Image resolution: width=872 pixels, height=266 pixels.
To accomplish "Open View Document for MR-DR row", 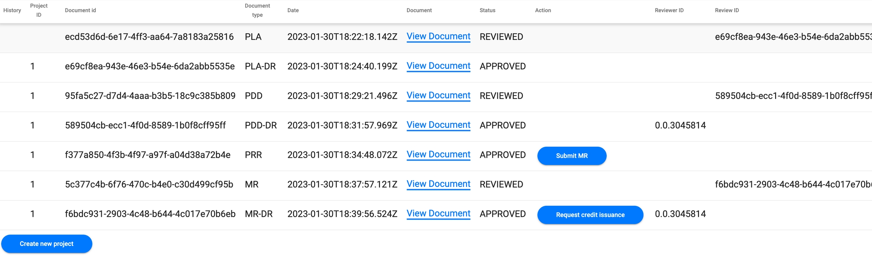I will [x=438, y=213].
